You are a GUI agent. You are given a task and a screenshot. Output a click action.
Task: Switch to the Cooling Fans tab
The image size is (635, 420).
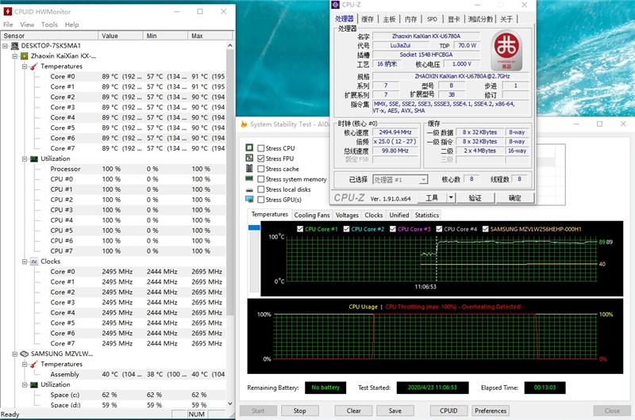[x=311, y=215]
